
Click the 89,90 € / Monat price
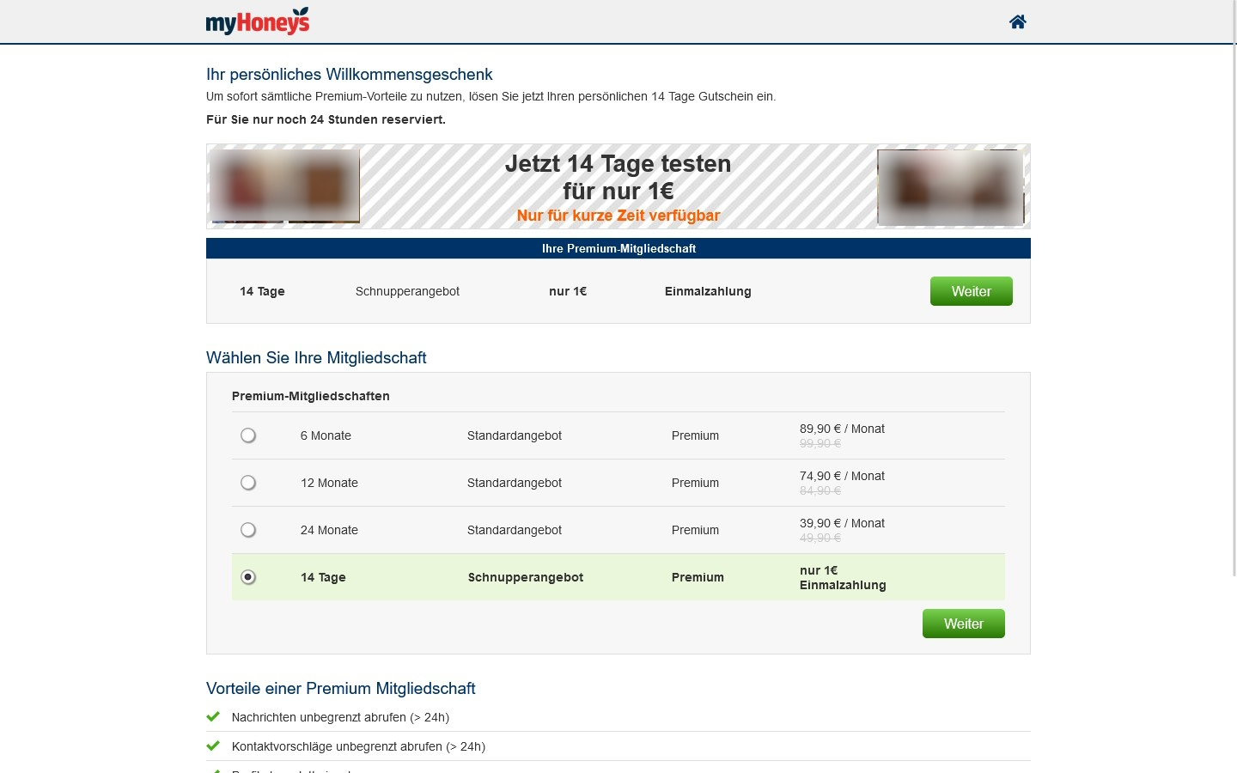(842, 429)
